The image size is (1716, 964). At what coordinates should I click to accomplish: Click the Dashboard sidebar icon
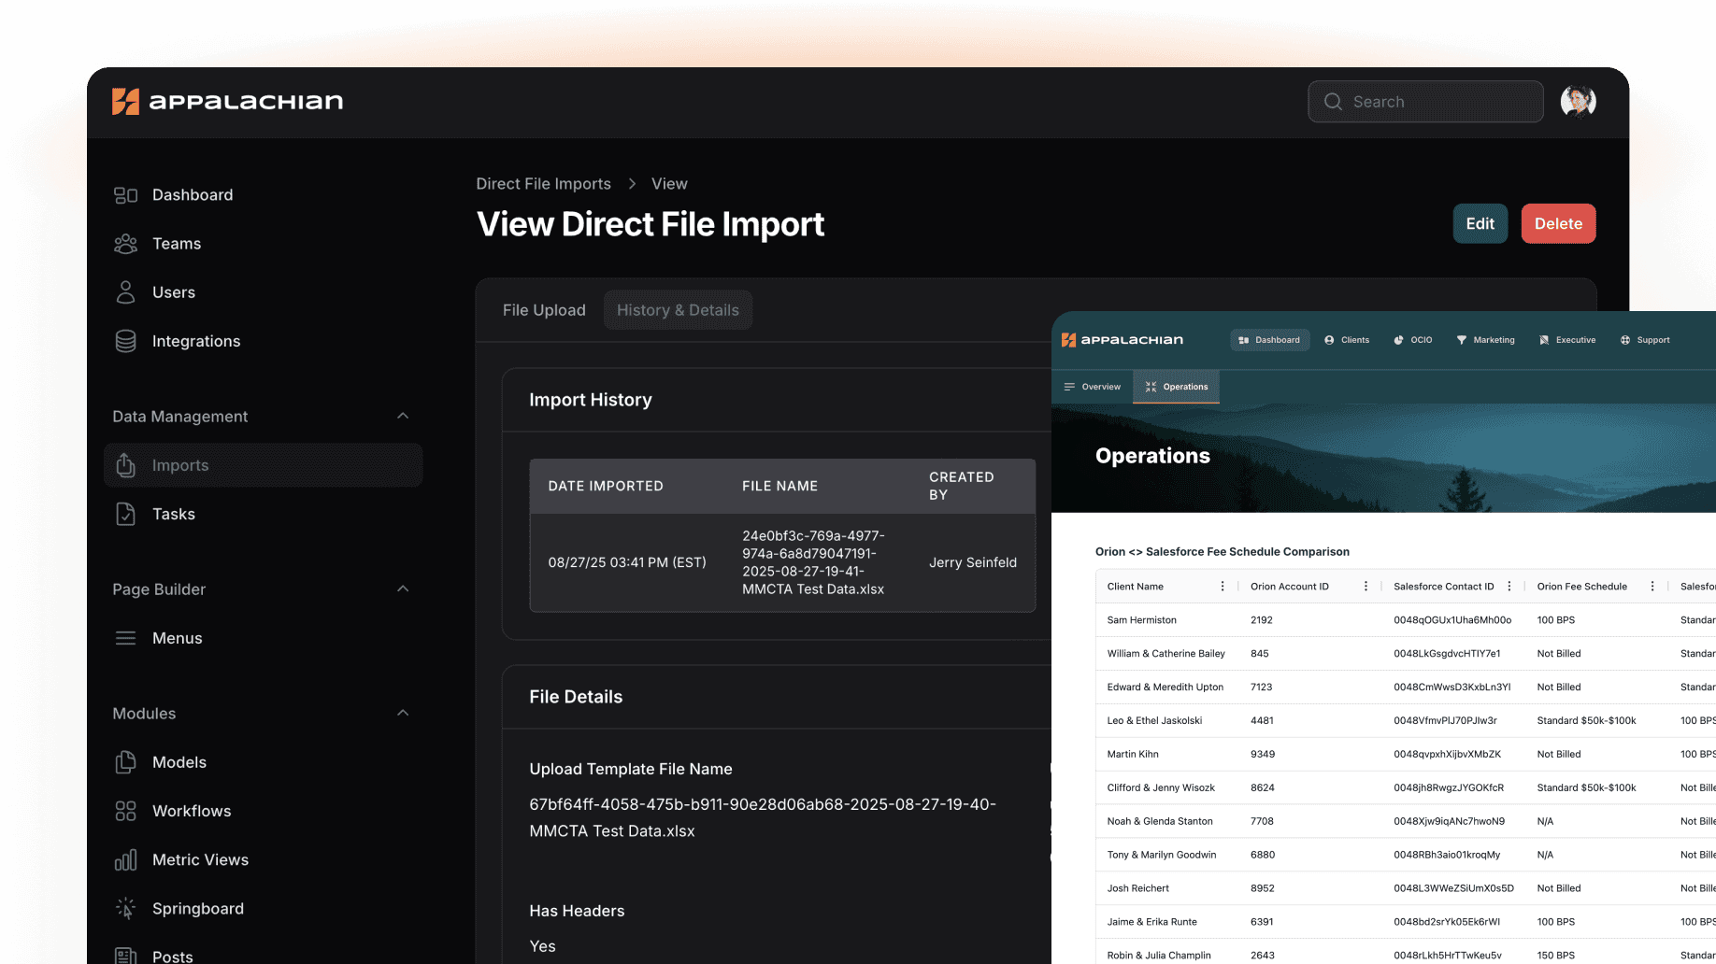pos(125,194)
